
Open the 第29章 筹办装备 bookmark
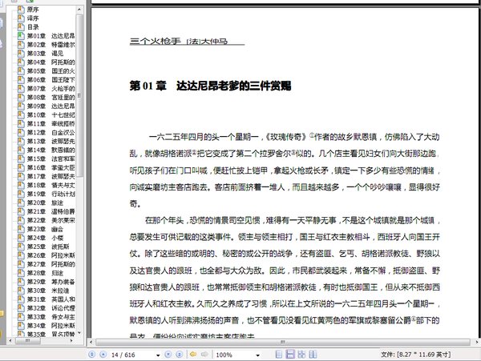(51, 282)
